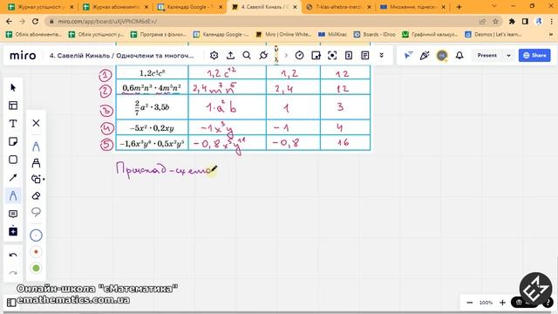Click the board title text
Viewport: 558px width, 314px height.
point(122,56)
